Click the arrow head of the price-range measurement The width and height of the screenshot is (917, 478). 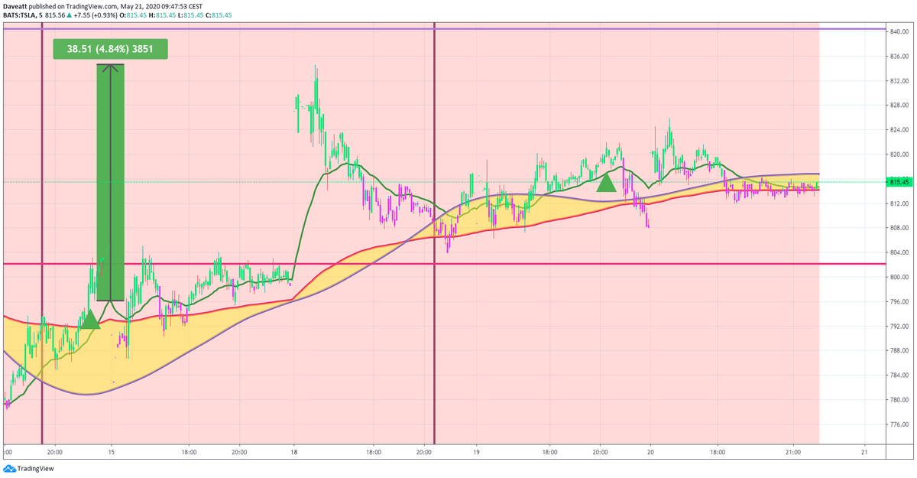pos(109,67)
